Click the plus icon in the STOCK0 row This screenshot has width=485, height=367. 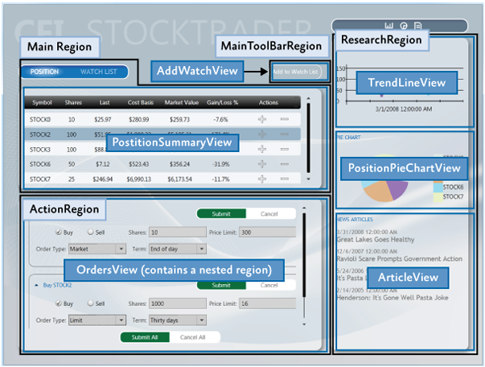coord(261,119)
